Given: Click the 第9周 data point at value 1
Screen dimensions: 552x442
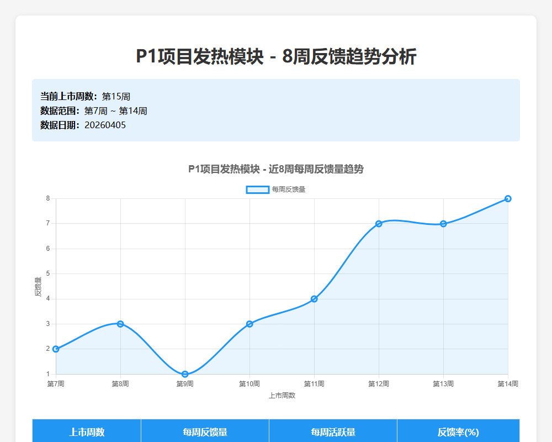Looking at the screenshot, I should [185, 374].
